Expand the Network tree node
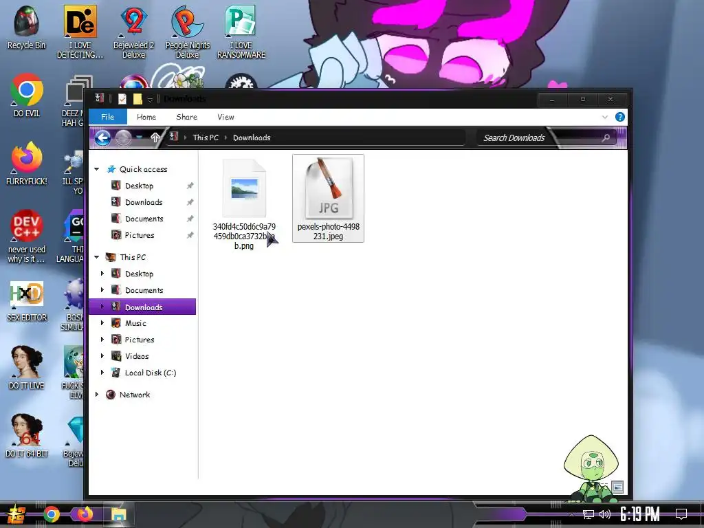The width and height of the screenshot is (704, 528). pos(96,395)
